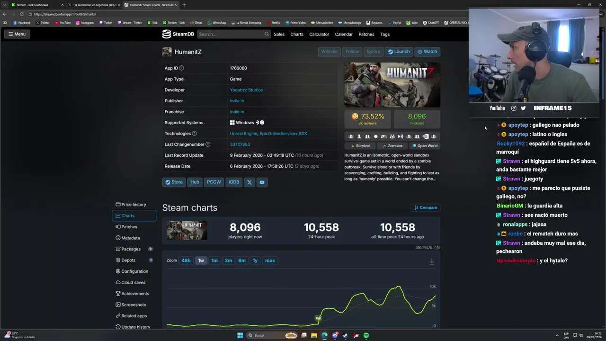Viewport: 606px width, 341px height.
Task: Click the Wishlist button
Action: (x=330, y=52)
